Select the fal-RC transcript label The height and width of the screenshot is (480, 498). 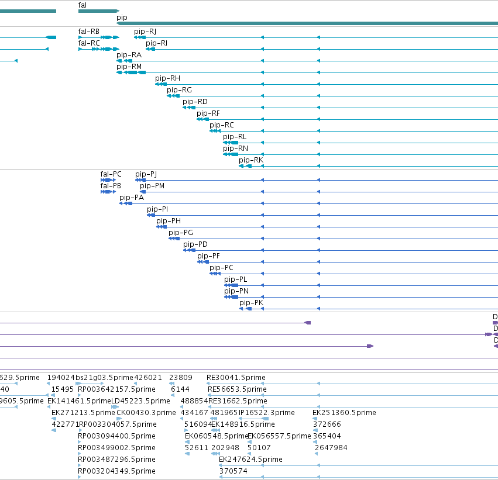89,43
